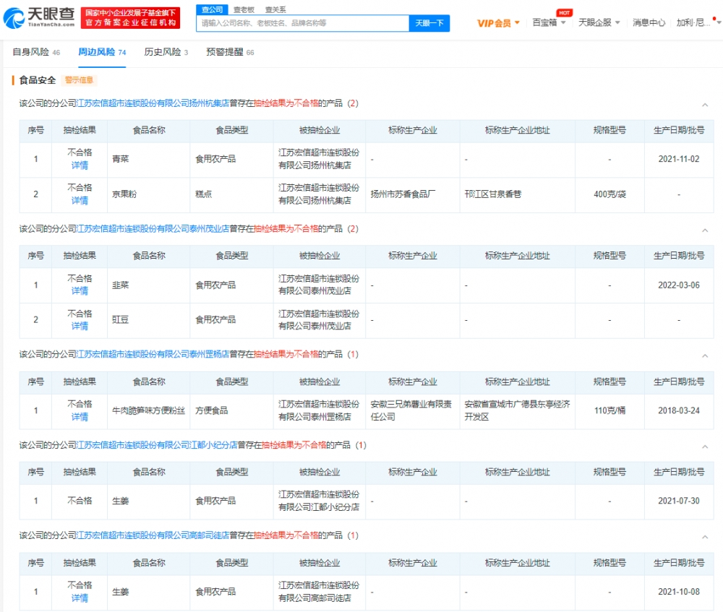Screen dimensions: 723x612
Task: Switch to 预警提醒 tab
Action: [x=230, y=52]
